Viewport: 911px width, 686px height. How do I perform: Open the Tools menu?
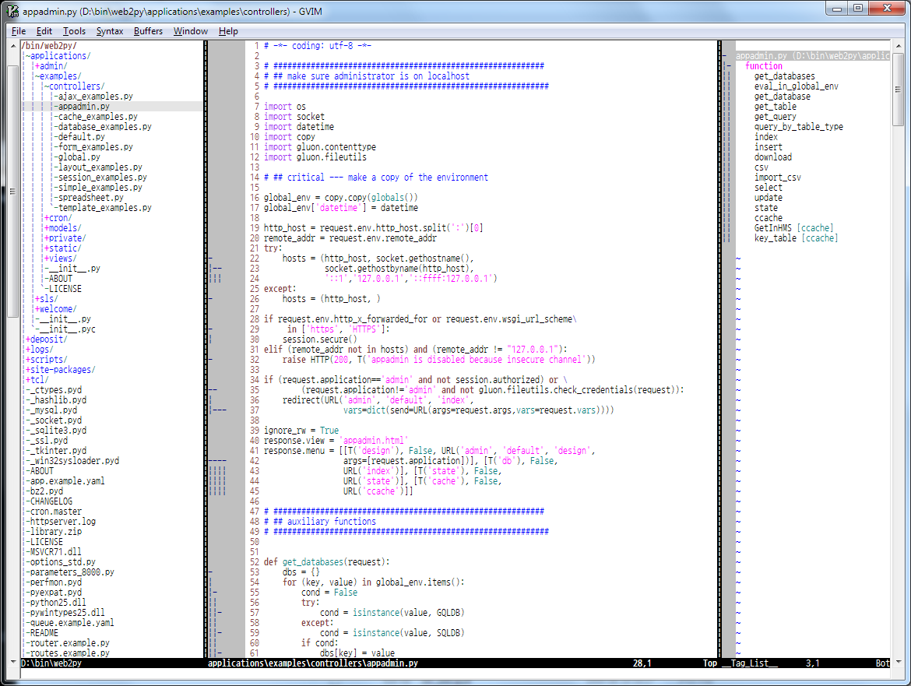pyautogui.click(x=75, y=31)
